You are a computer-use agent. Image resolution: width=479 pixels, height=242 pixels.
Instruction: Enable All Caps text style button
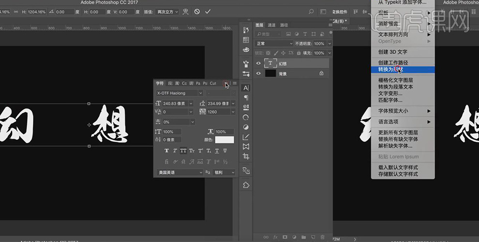tap(183, 151)
